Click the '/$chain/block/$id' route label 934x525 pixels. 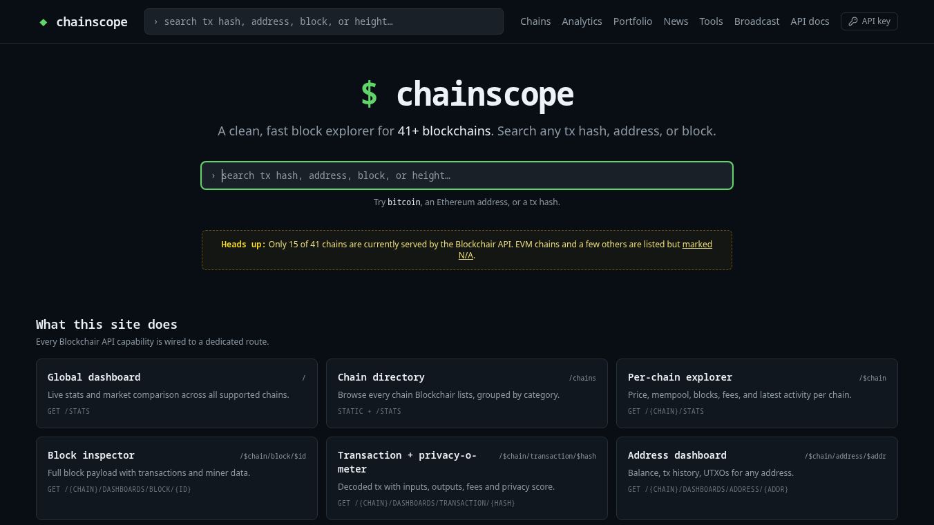tap(273, 456)
